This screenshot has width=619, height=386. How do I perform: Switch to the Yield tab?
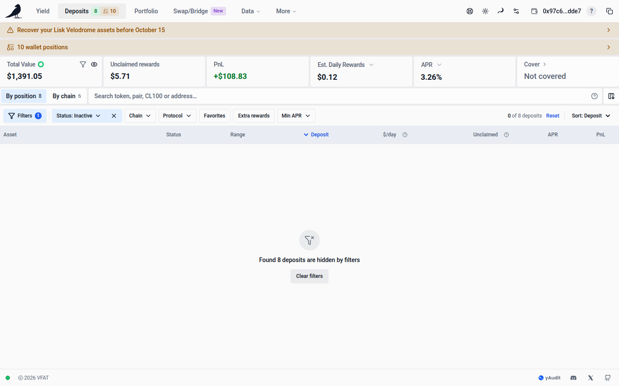(x=43, y=11)
